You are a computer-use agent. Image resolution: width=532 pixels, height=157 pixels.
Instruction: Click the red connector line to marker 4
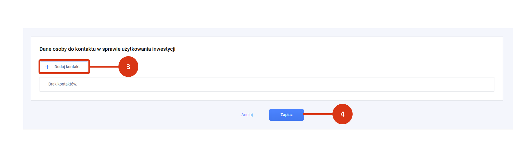tap(318, 114)
